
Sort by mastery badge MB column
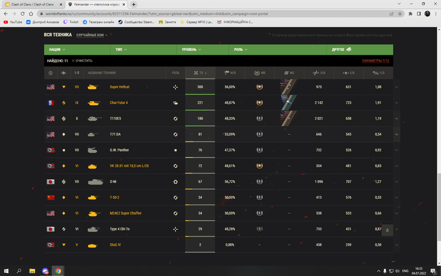(x=260, y=73)
